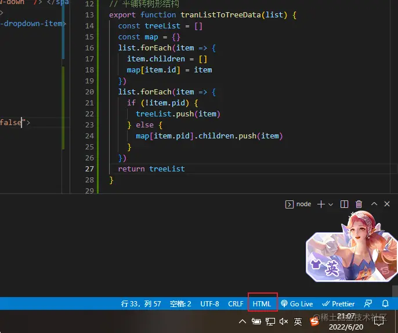
Task: Click 'map[item.pid].children.push(item)' line
Action: point(209,136)
